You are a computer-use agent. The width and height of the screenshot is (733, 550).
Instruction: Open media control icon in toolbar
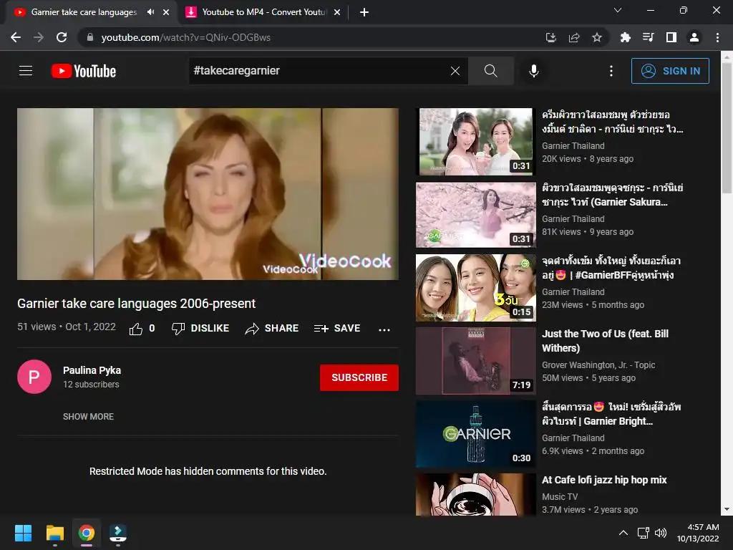click(x=648, y=37)
